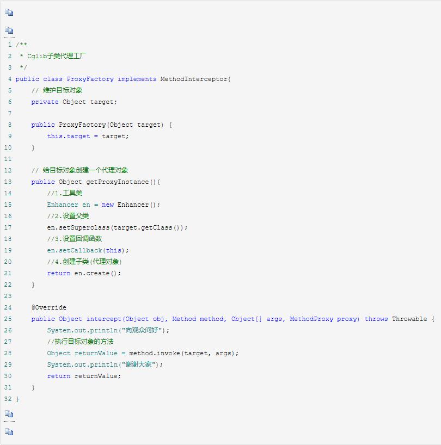Click the line 'private Object target;'

[x=74, y=102]
